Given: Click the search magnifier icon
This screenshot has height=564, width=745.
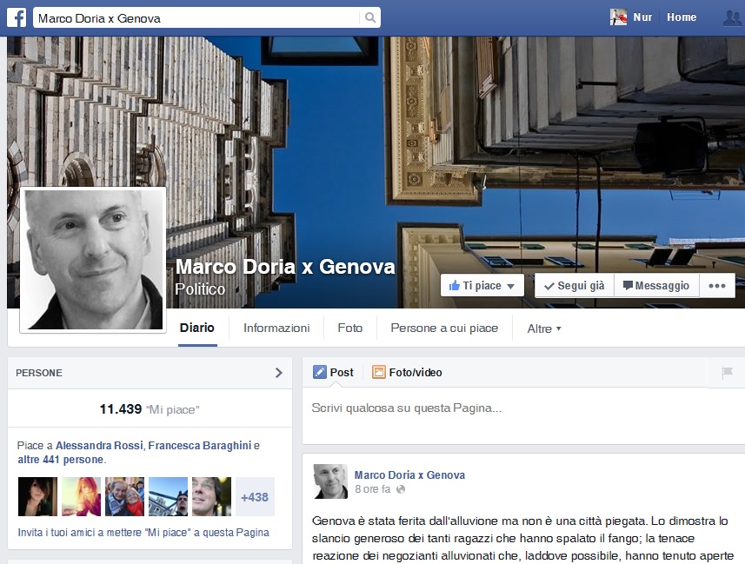Looking at the screenshot, I should tap(370, 18).
